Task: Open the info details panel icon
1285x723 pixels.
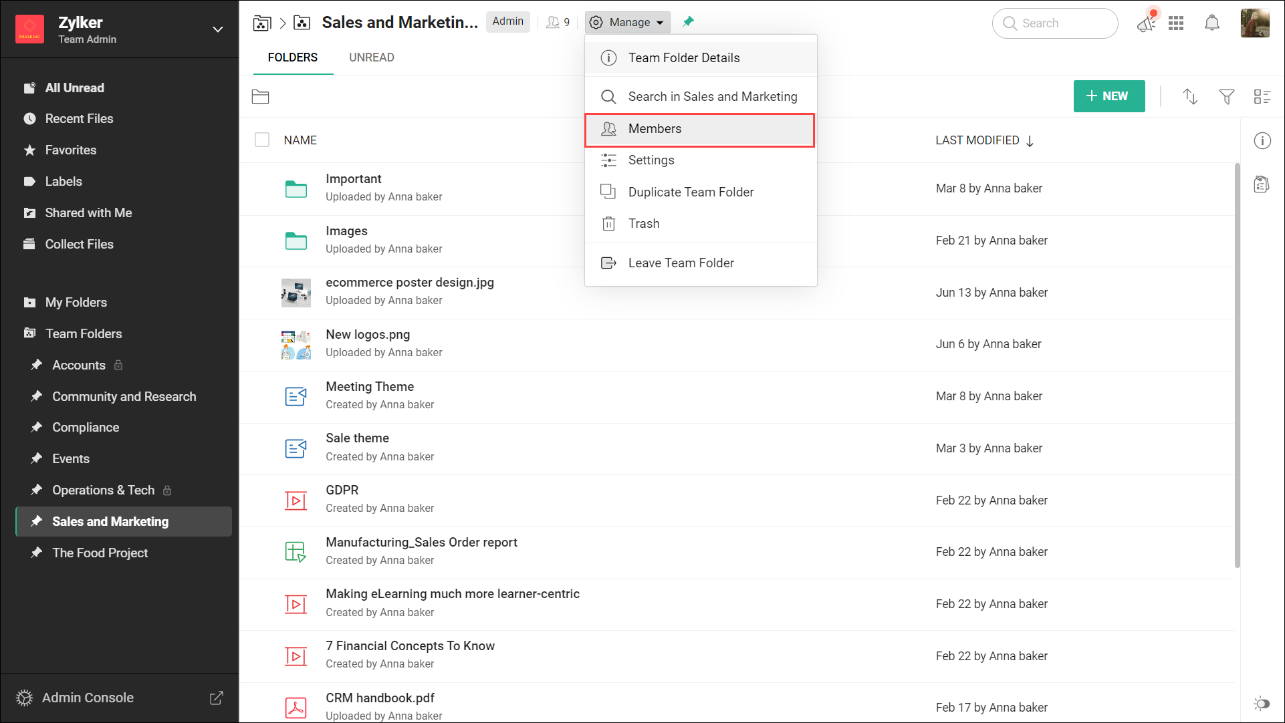Action: coord(1262,141)
